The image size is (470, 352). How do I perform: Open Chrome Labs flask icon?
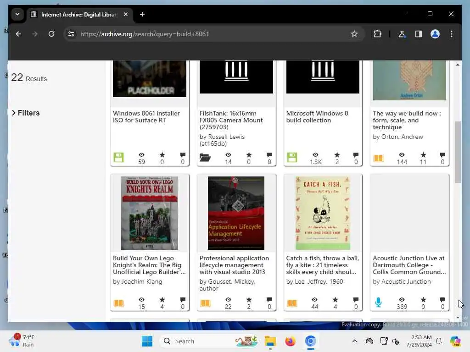tap(402, 34)
